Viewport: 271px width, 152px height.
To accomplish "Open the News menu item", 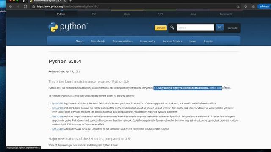I will pos(193,41).
